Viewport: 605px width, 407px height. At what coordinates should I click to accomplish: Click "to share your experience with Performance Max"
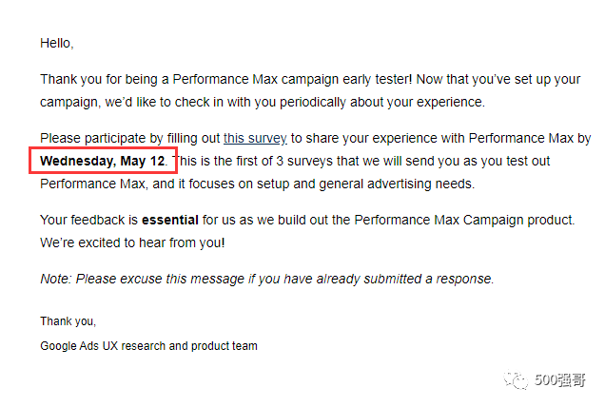coord(432,138)
